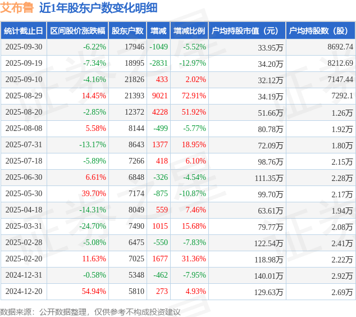Click the 户均持股数（股） column header
This screenshot has width=356, height=317.
(321, 31)
